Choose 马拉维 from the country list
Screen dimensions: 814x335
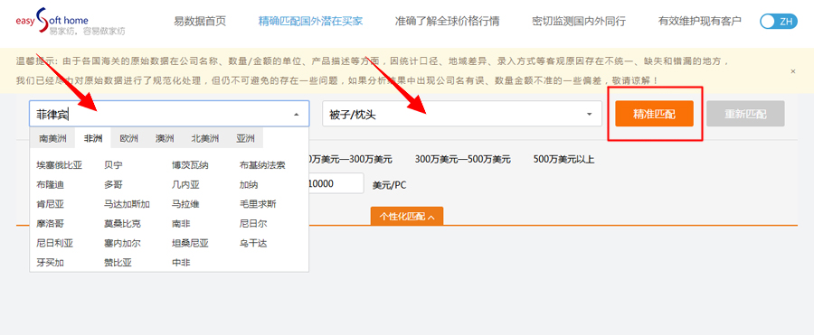pos(185,204)
